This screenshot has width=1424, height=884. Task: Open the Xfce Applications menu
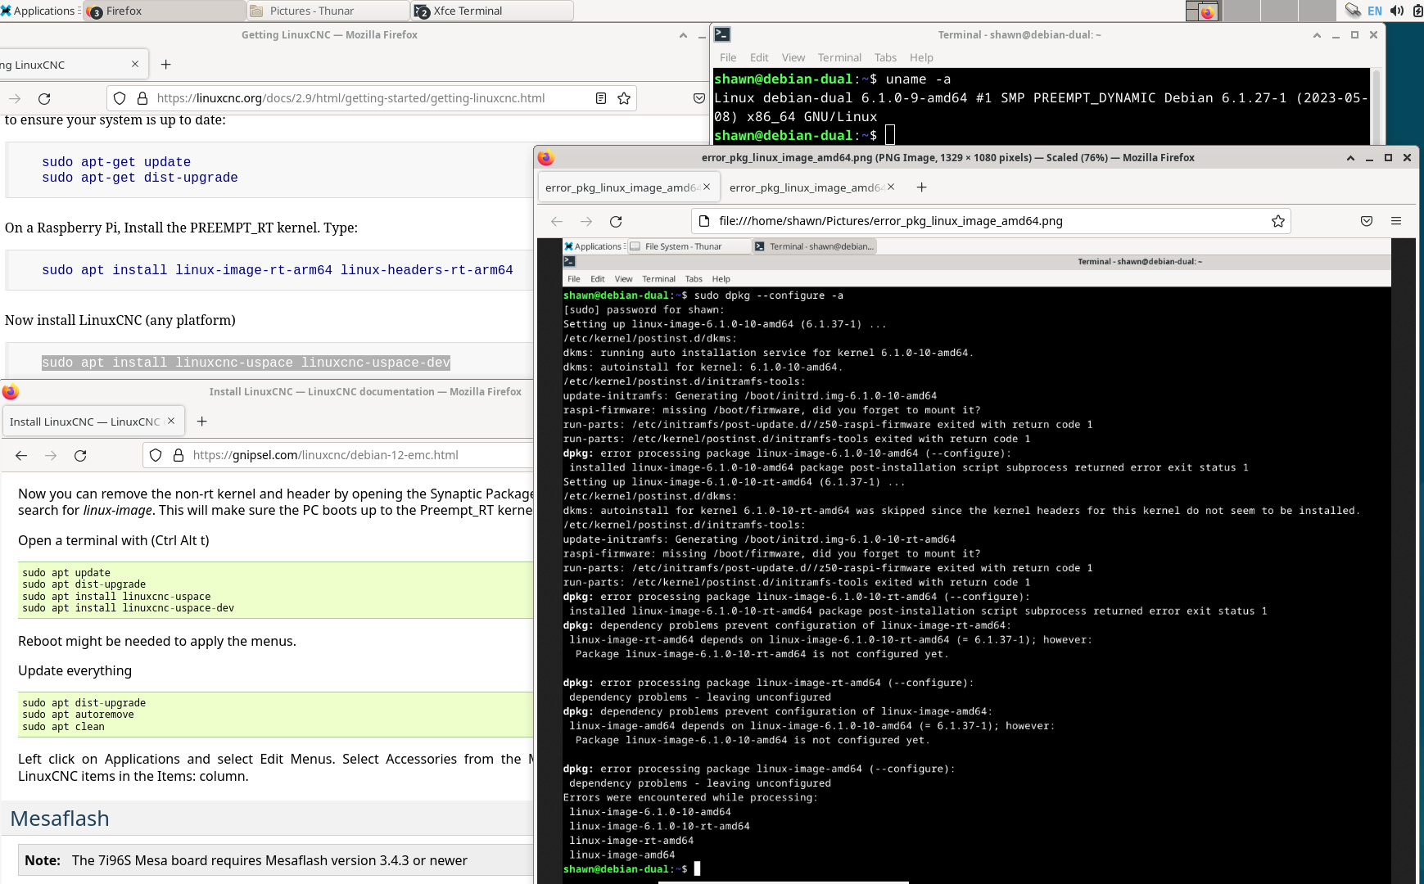[x=38, y=11]
